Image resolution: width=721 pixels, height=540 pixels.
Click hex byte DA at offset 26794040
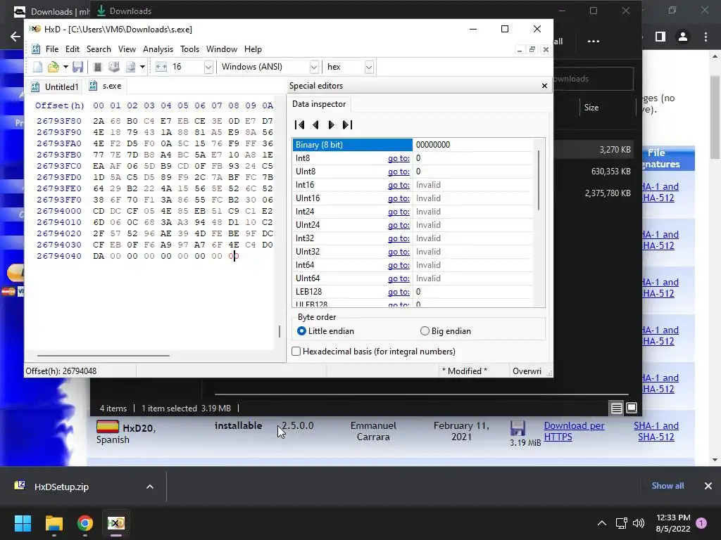pos(99,256)
